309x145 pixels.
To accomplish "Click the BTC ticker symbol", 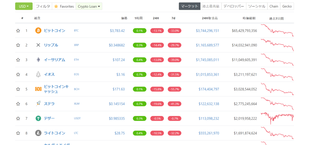I will [76, 31].
